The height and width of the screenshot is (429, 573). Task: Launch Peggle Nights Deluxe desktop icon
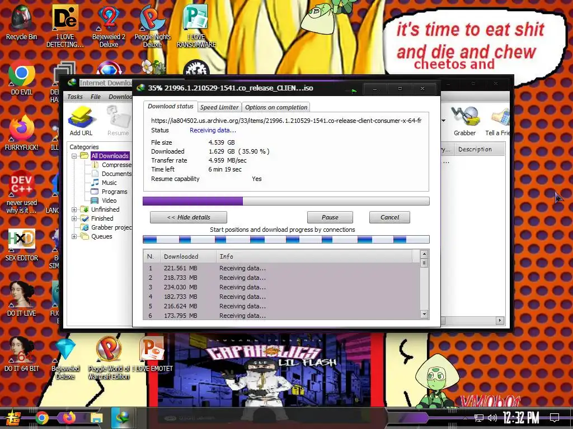click(x=152, y=26)
